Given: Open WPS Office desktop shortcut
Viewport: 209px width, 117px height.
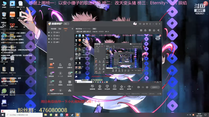Looking at the screenshot, I should pos(12,26).
